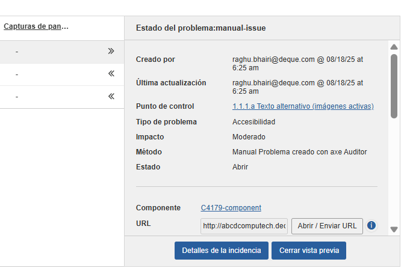Click the left double chevron in second row

click(111, 74)
